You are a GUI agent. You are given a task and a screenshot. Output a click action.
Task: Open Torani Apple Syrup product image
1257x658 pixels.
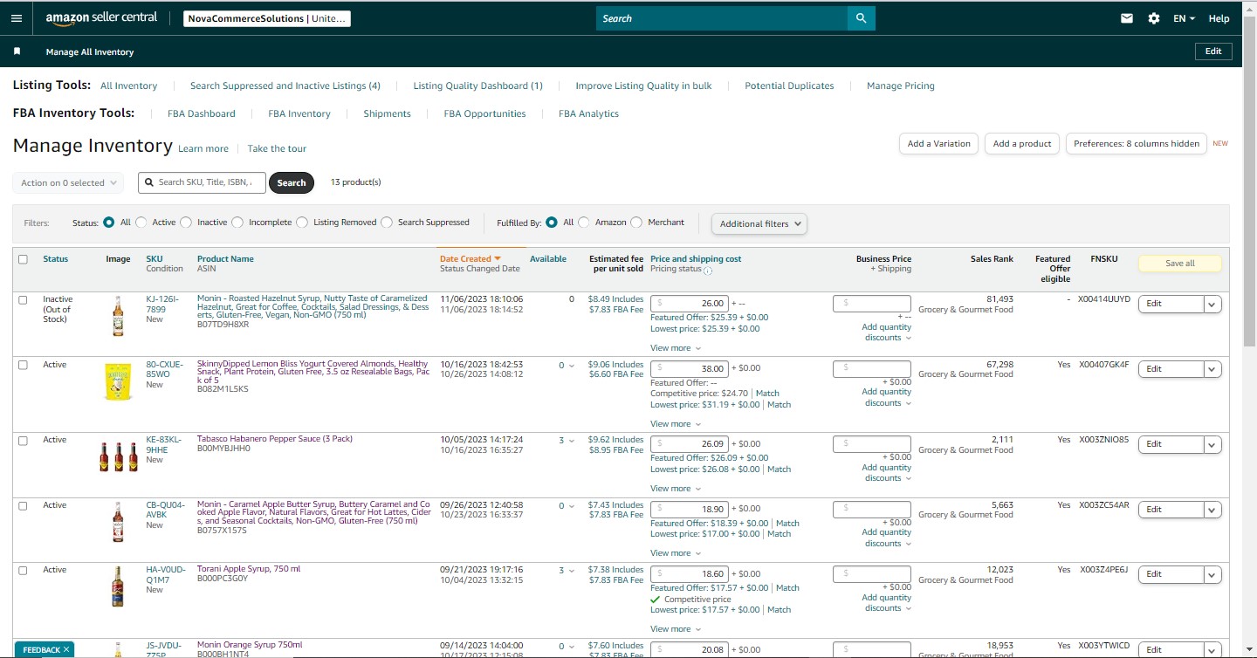click(118, 586)
